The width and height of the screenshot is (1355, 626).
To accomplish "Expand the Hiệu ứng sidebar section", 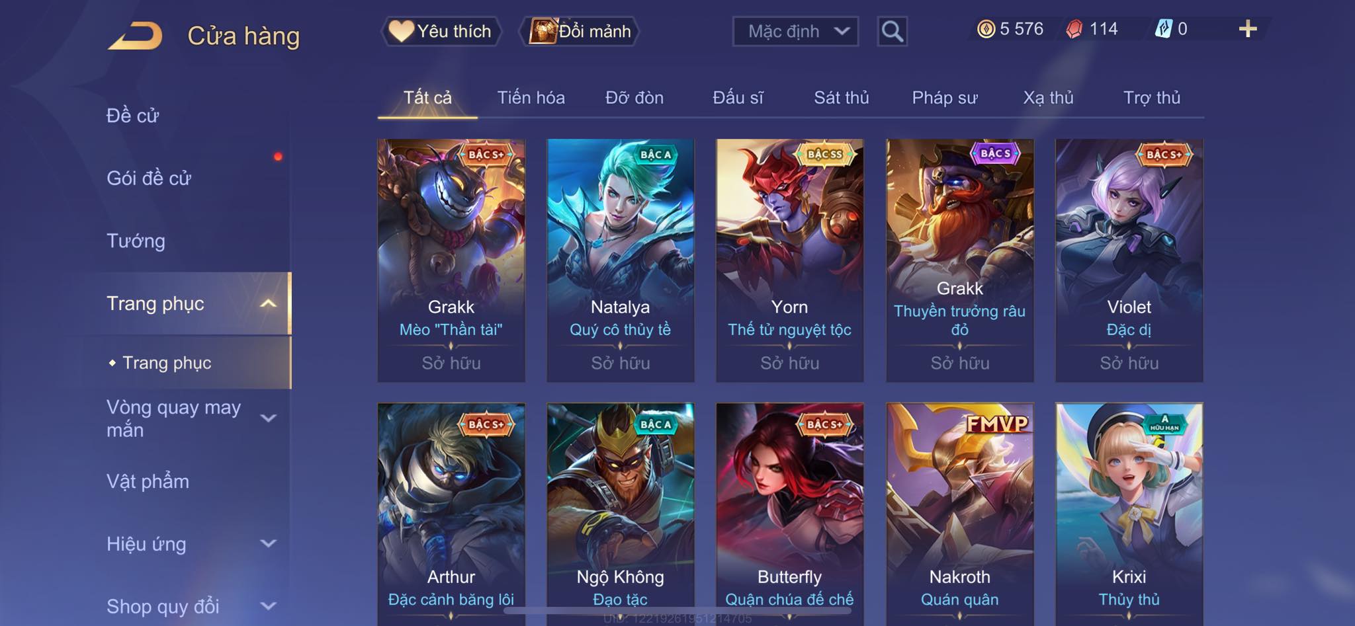I will click(x=268, y=543).
